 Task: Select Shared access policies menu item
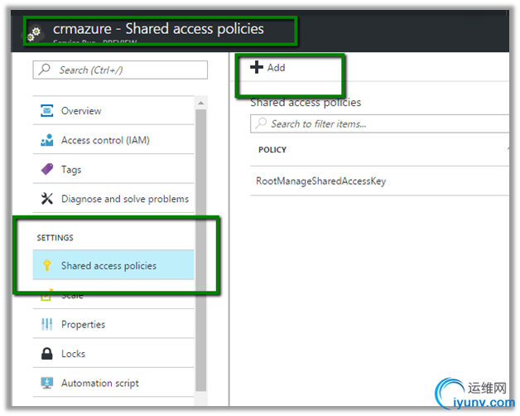point(113,265)
